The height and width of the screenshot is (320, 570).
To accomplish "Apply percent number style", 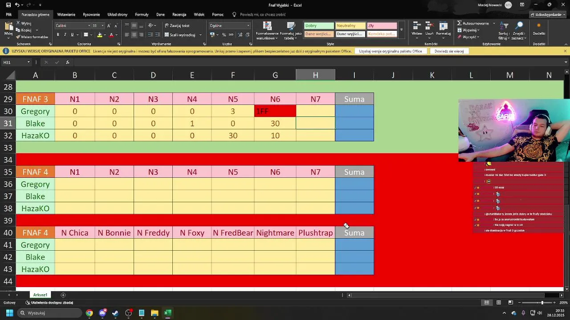I will coord(223,35).
